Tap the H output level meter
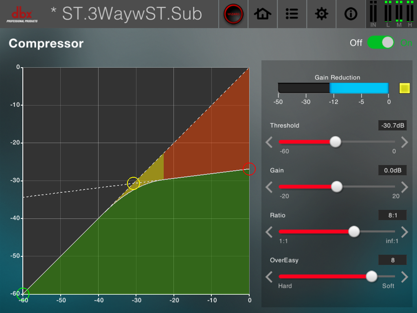 pos(410,14)
